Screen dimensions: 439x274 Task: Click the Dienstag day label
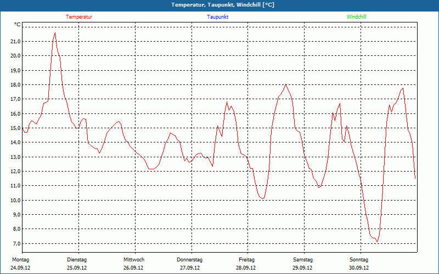point(77,260)
